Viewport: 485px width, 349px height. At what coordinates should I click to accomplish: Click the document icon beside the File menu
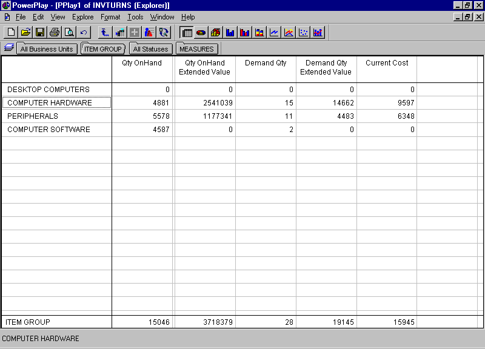coord(7,17)
